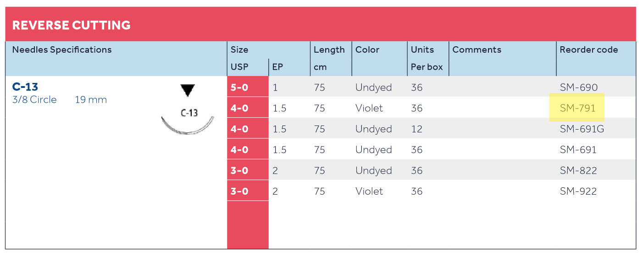Click the black triangle reverse cutting icon

[188, 91]
